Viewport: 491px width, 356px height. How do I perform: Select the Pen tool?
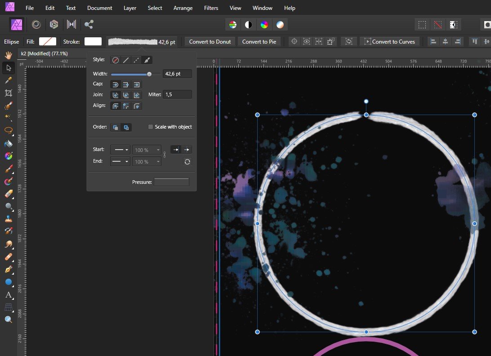pos(9,269)
